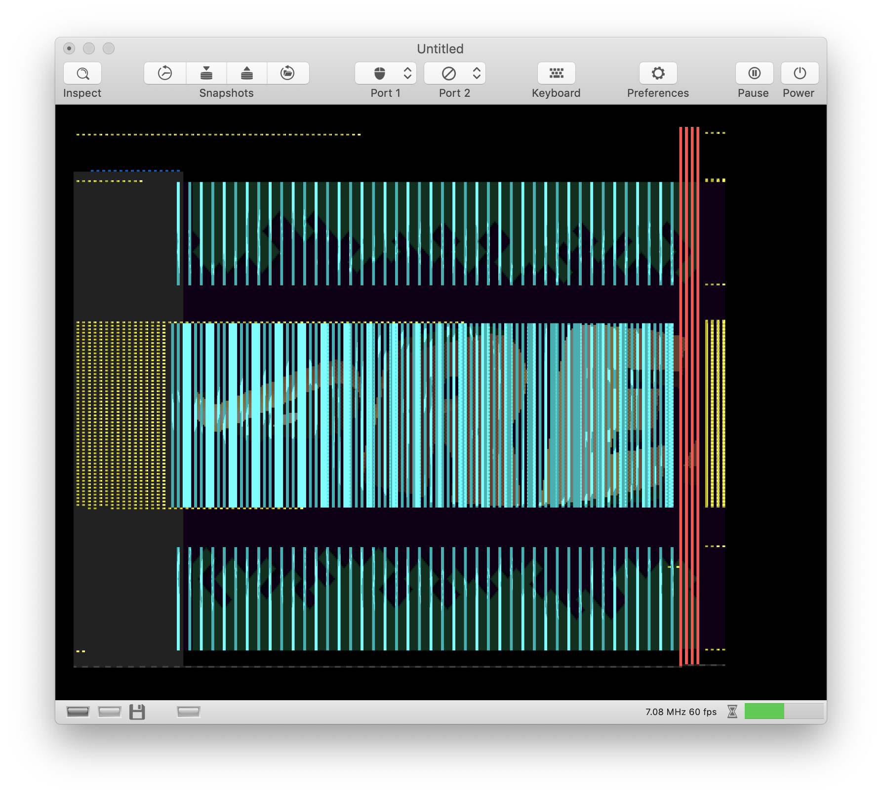Open the Port 2 device dropdown
Screen dimensions: 882x797
coord(455,74)
